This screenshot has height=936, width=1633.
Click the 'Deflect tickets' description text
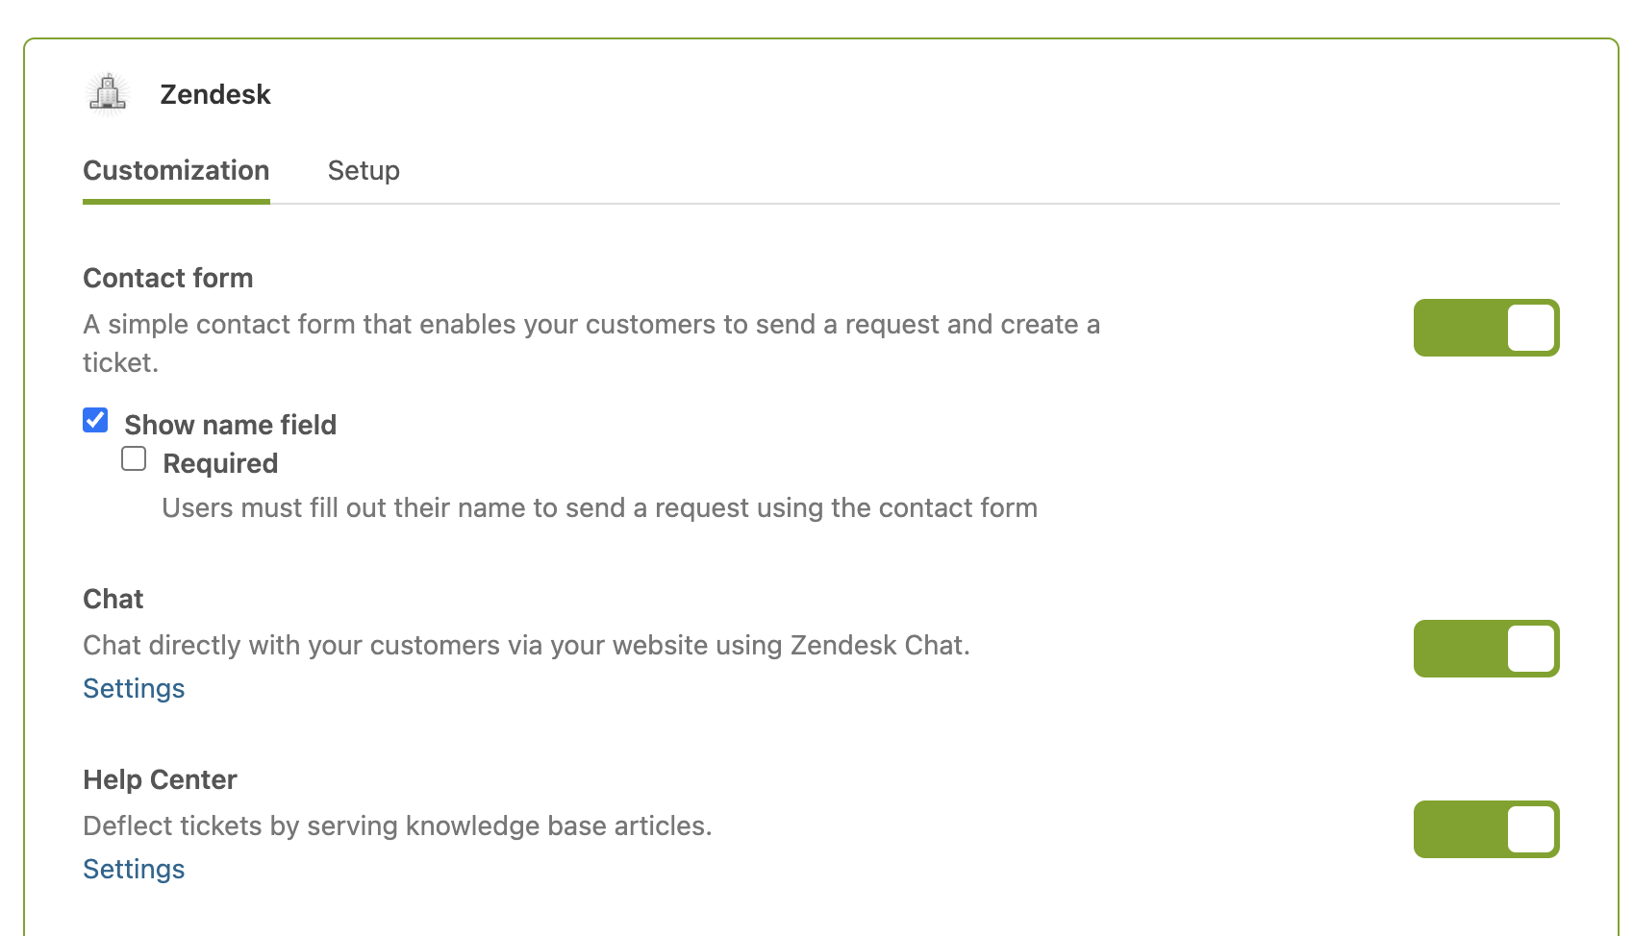click(397, 825)
